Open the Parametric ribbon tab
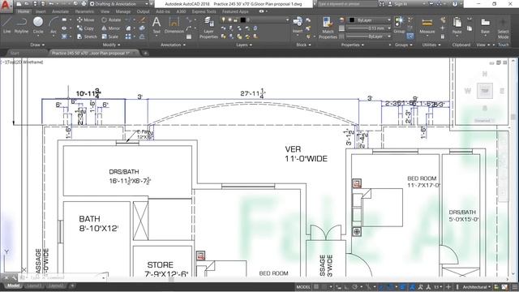519x292 pixels. 84,11
